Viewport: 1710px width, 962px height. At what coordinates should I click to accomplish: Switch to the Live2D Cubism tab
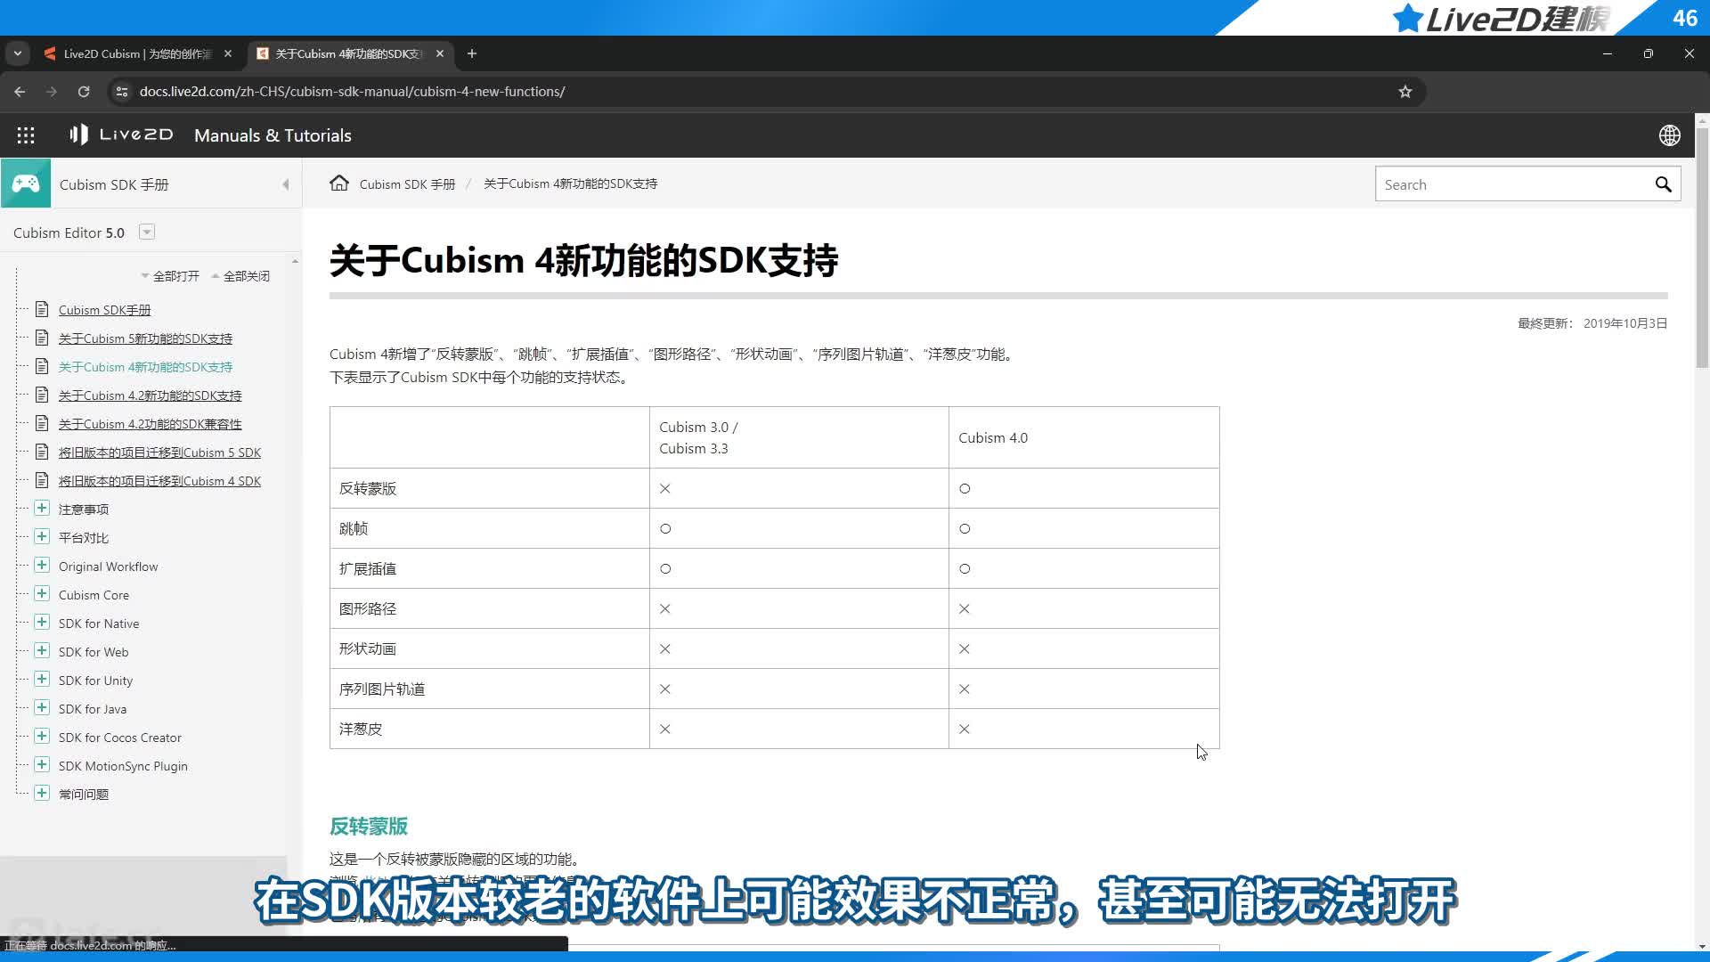138,53
